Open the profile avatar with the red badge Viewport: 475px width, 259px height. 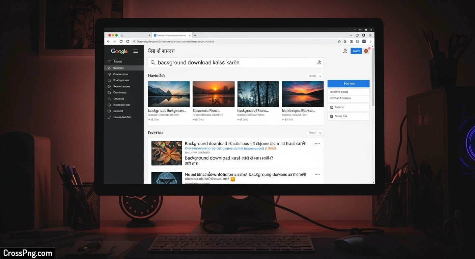coord(366,51)
